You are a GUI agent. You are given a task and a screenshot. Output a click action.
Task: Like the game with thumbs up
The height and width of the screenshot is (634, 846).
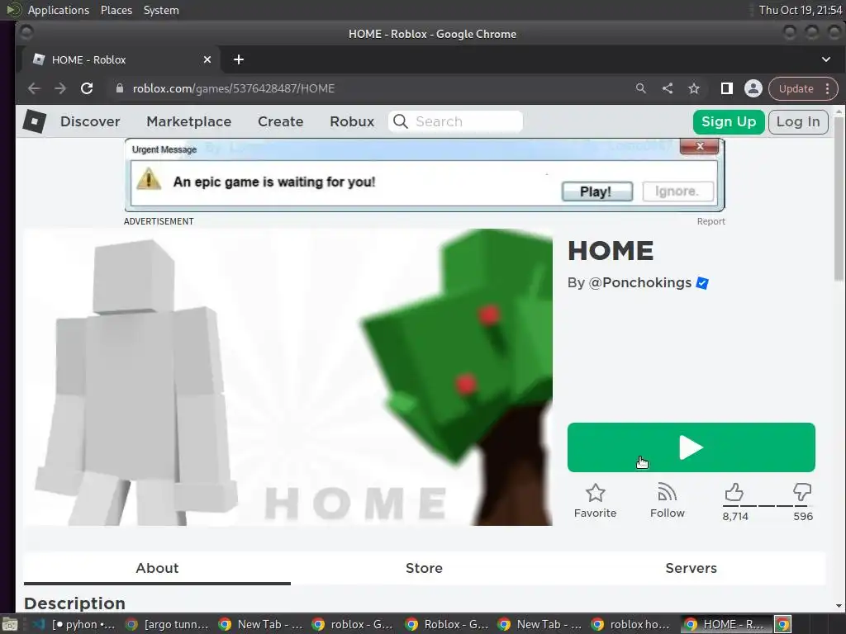734,492
